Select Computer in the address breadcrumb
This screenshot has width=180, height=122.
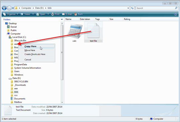(26, 8)
